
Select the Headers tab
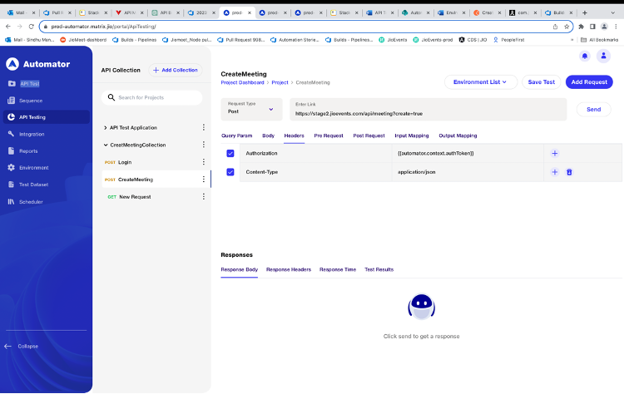(294, 135)
